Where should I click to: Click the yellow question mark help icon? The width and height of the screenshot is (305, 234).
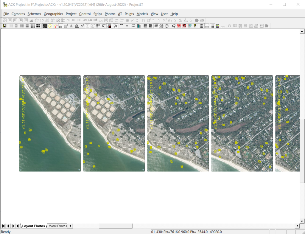click(x=195, y=26)
